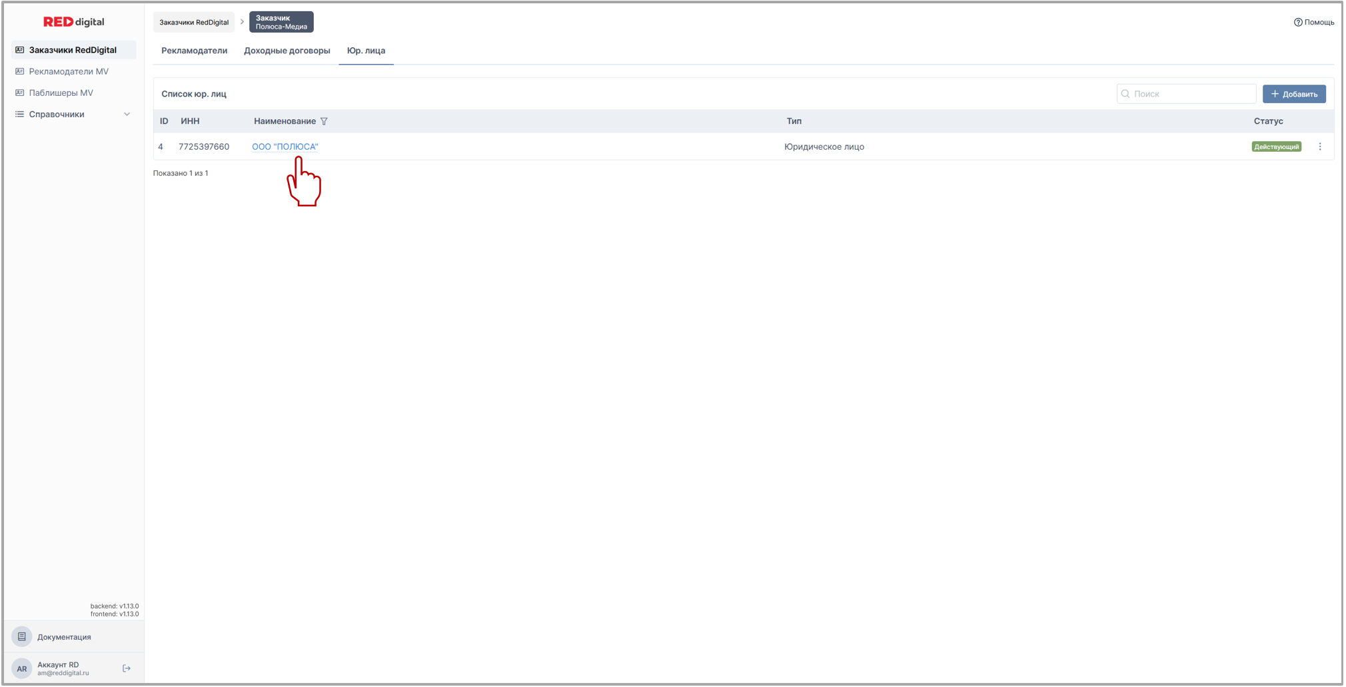
Task: Click the Действующий status badge
Action: [x=1275, y=146]
